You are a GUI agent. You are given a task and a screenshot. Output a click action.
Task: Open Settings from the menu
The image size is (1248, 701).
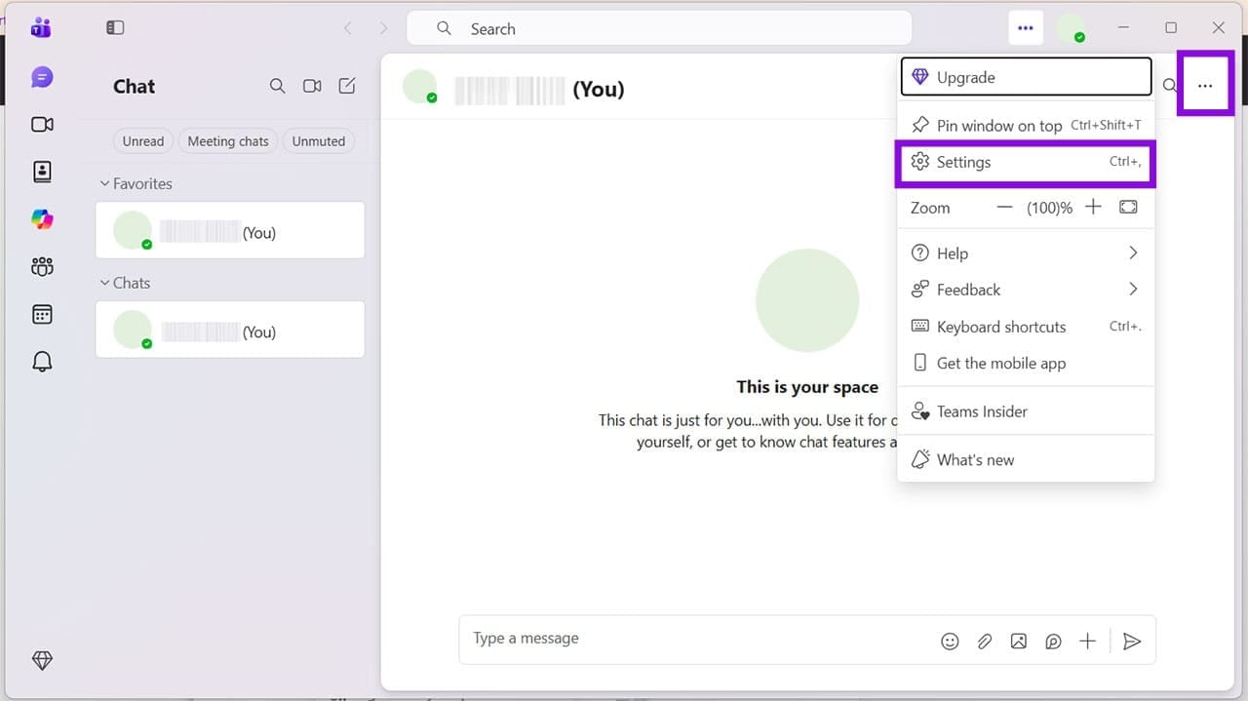[x=1026, y=162]
